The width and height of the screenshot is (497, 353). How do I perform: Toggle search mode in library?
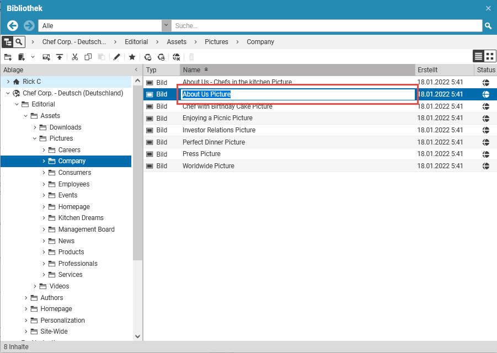(19, 42)
